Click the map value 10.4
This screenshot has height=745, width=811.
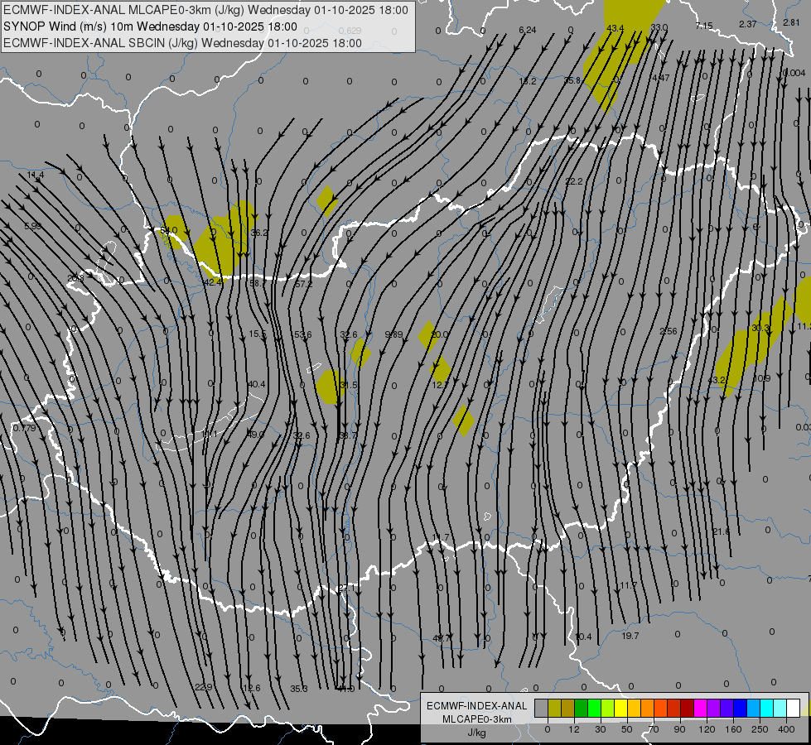click(x=583, y=637)
